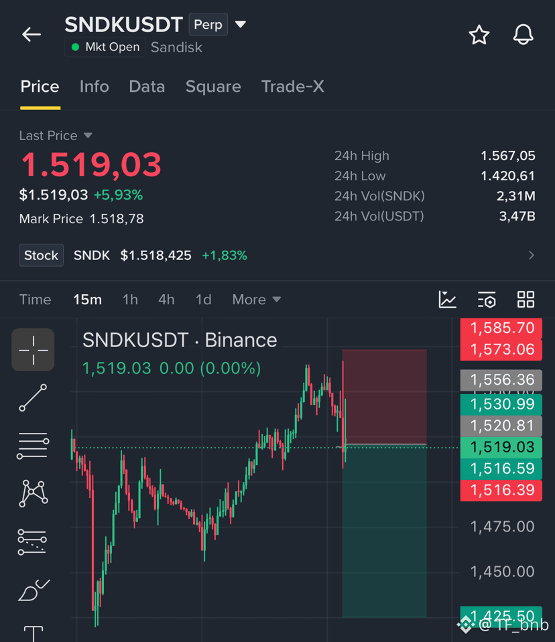Screen dimensions: 555x642
Task: Click the current price 1,519.03 axis label
Action: (x=501, y=447)
